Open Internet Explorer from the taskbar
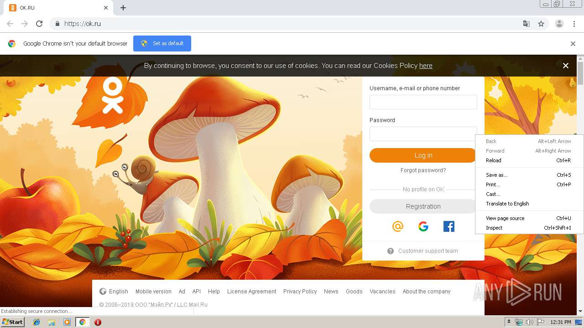Screen dimensions: 584x328 click(36, 322)
